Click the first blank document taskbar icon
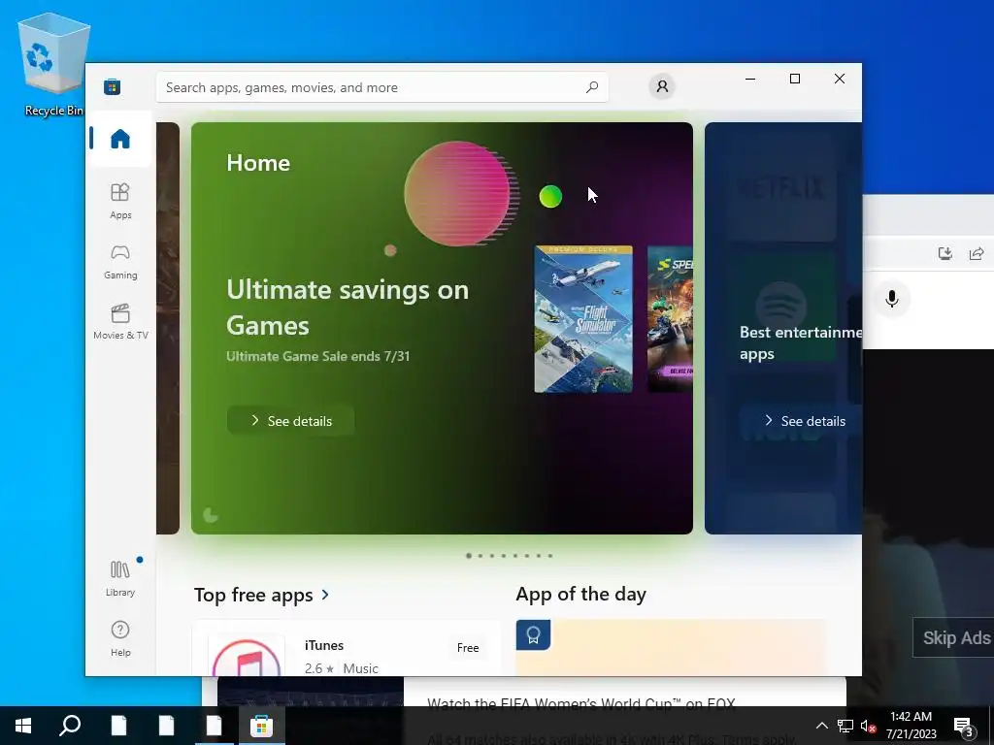Screen dimensions: 994x745 tap(118, 726)
